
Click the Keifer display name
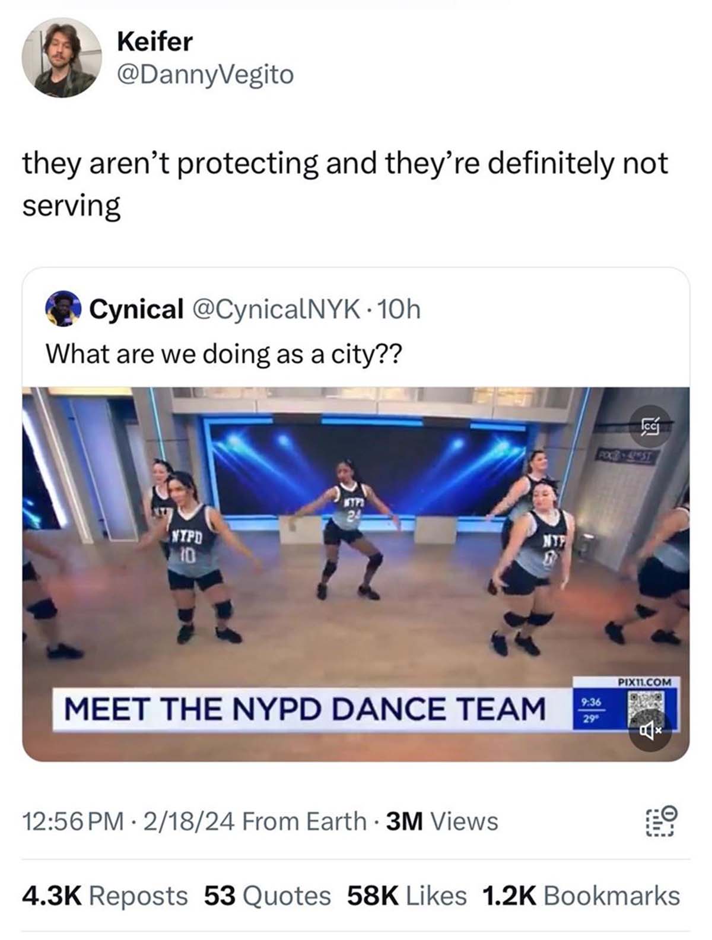[x=154, y=42]
